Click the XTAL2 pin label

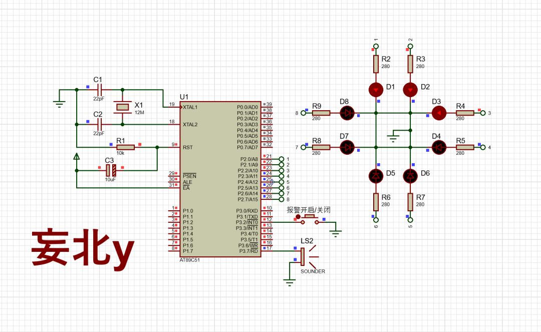(x=190, y=125)
